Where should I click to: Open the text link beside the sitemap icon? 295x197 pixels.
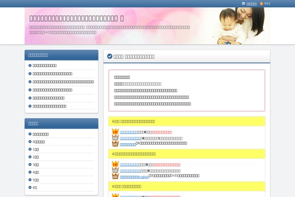tap(251, 4)
